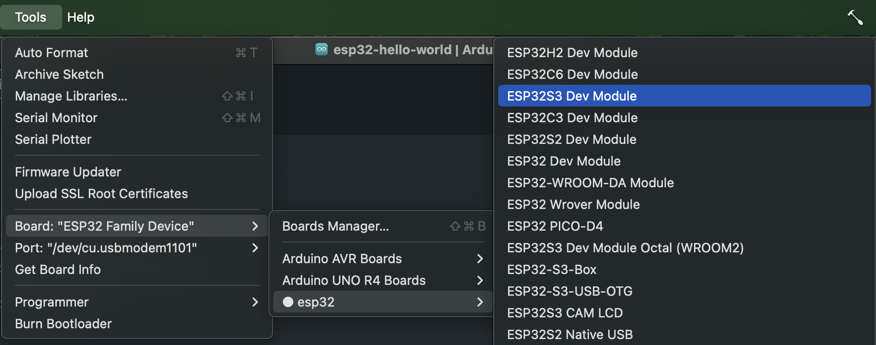Image resolution: width=876 pixels, height=345 pixels.
Task: Choose the highlighted ESP32S3 Dev Module board
Action: pyautogui.click(x=685, y=96)
